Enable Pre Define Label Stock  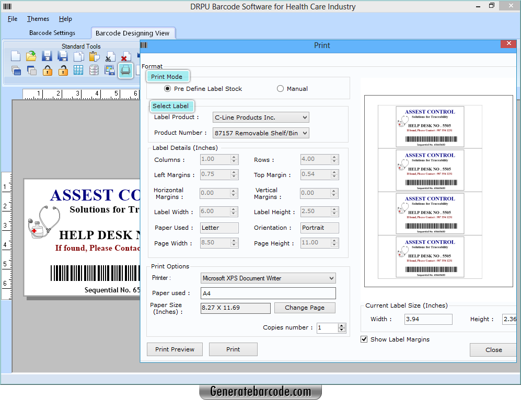pyautogui.click(x=167, y=88)
